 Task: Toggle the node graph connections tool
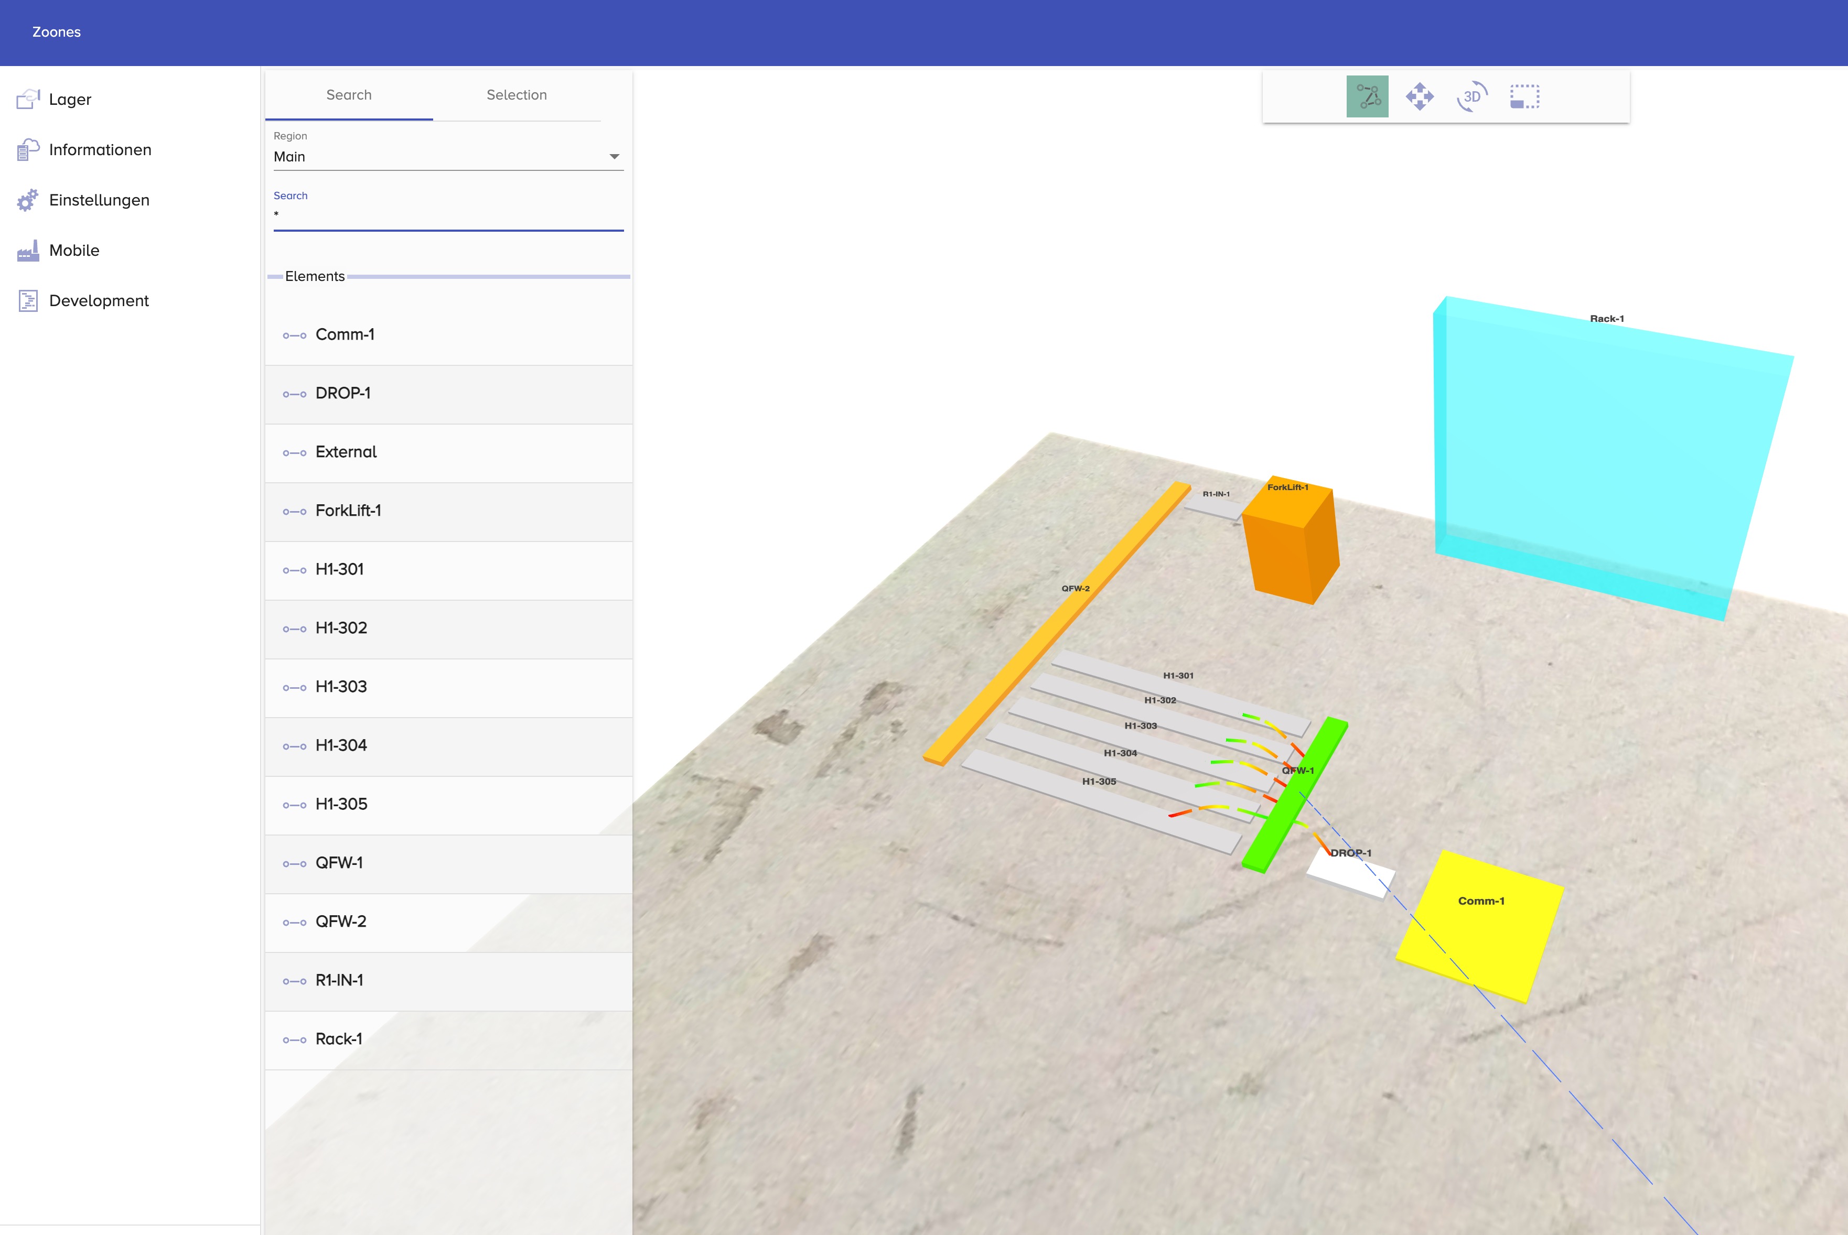(x=1367, y=97)
